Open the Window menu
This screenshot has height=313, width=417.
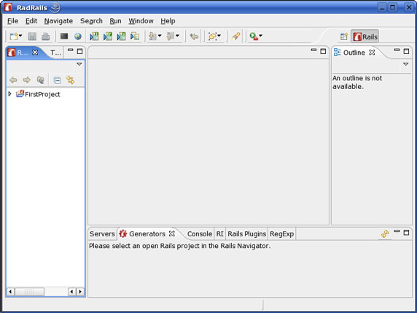point(141,20)
